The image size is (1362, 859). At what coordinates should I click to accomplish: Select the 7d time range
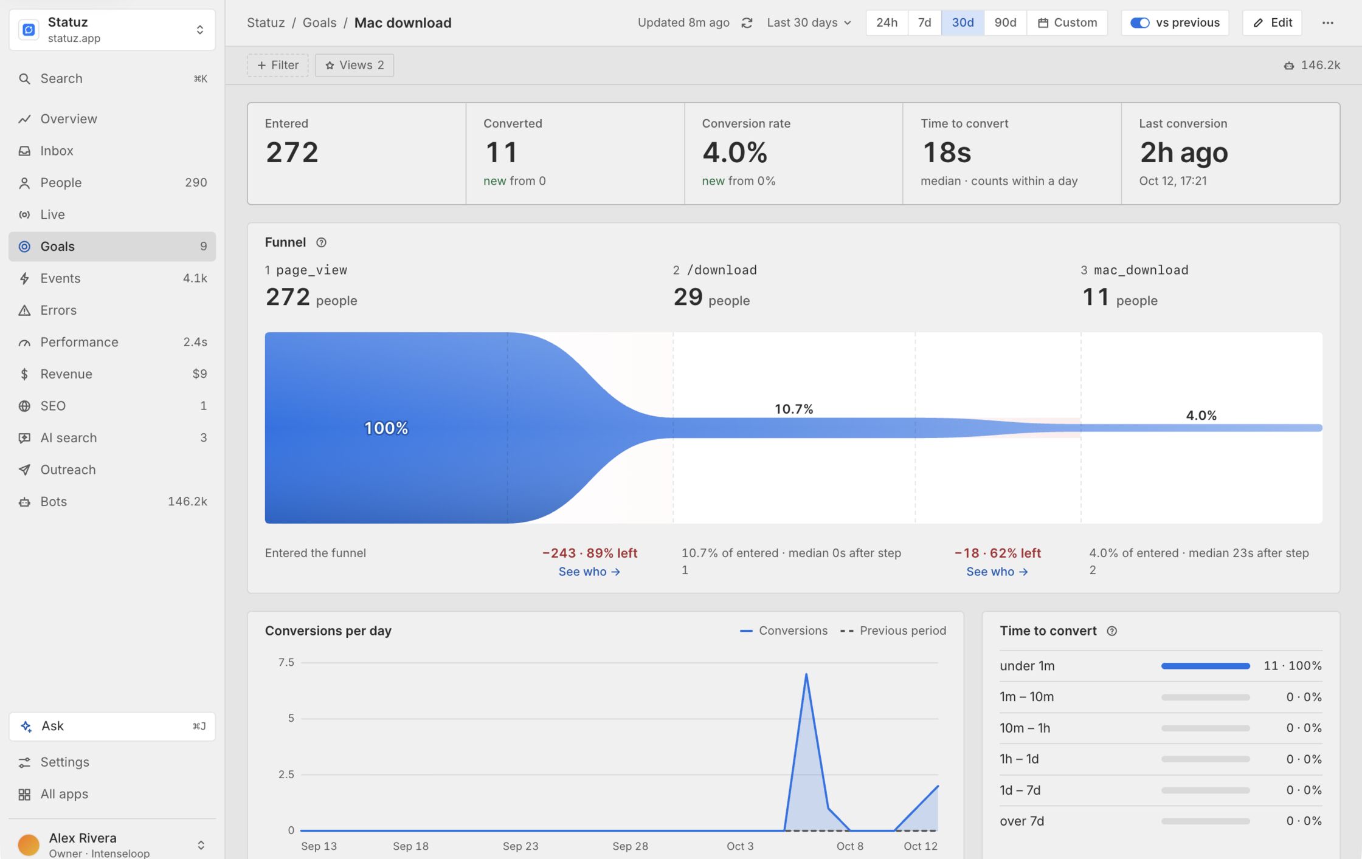(924, 23)
